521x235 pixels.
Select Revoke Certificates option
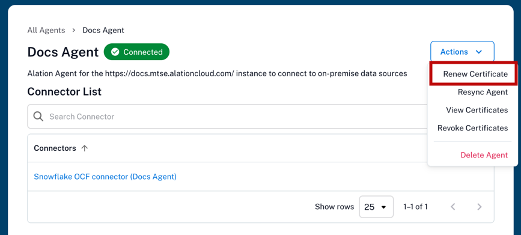click(472, 128)
